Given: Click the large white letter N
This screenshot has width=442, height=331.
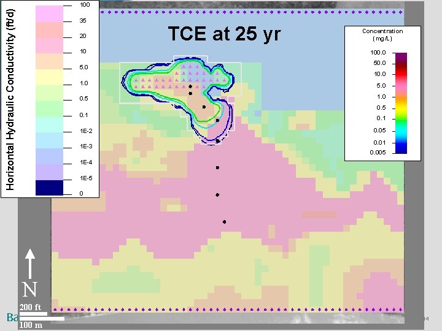Looking at the screenshot, I should (30, 289).
